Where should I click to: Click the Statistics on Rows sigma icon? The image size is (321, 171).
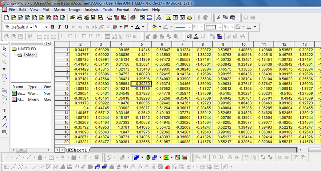(x=196, y=36)
